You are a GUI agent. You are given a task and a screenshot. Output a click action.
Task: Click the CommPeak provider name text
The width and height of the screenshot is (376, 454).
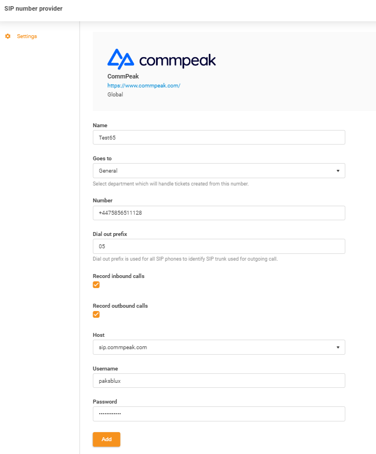tap(122, 77)
